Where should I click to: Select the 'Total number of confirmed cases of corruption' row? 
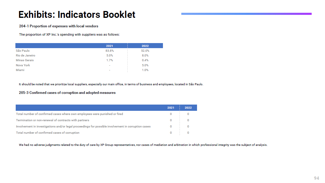(48, 133)
